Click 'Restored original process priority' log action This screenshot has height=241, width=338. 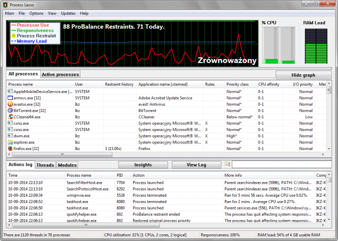coord(162,221)
